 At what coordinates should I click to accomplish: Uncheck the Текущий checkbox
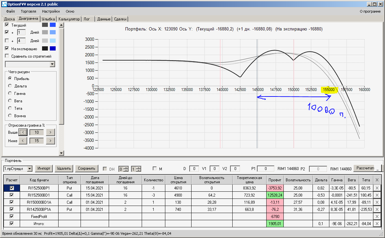pyautogui.click(x=7, y=25)
